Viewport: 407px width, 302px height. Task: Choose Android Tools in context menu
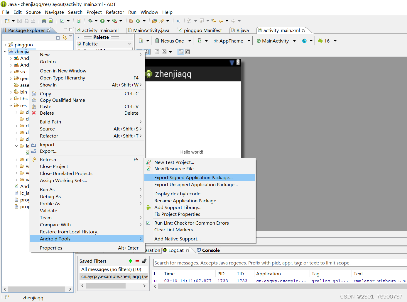(x=87, y=239)
